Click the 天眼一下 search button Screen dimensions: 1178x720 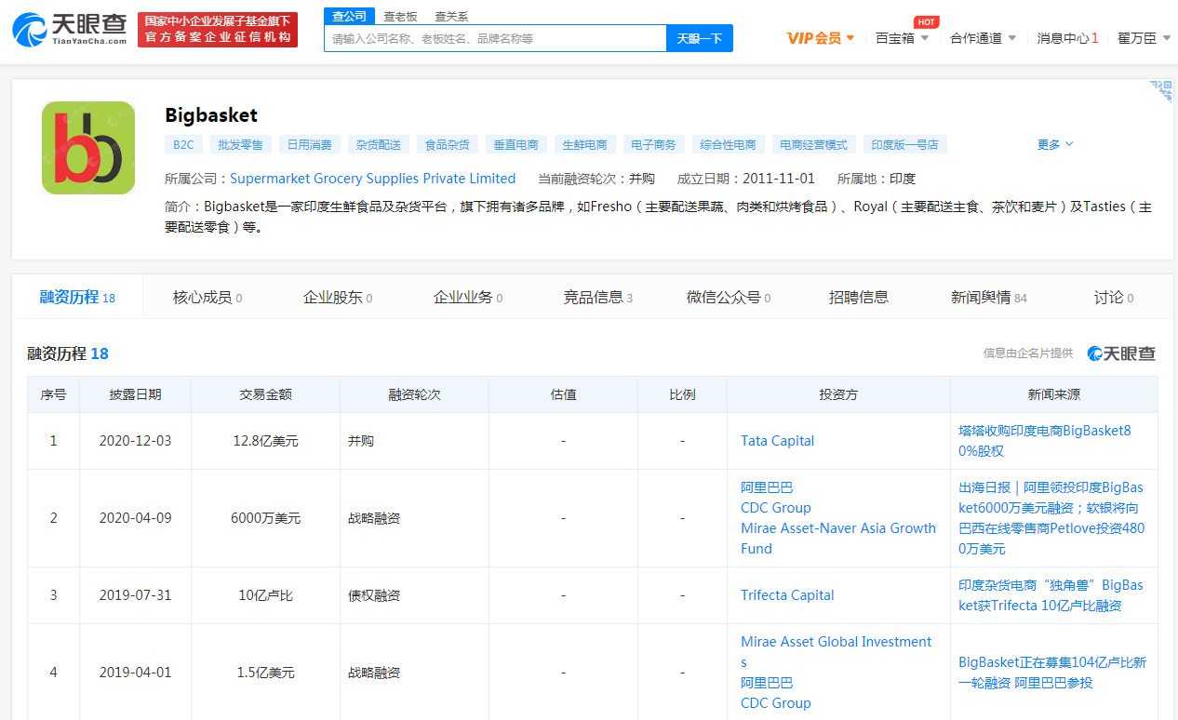(x=700, y=38)
